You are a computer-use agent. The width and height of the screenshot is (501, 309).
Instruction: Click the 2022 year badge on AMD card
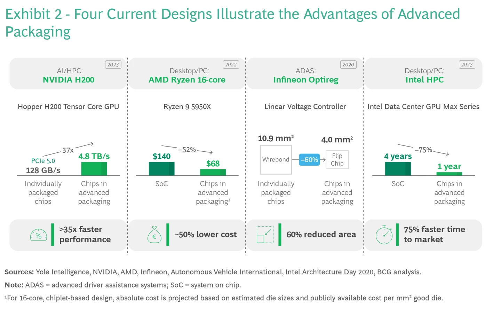coord(231,65)
